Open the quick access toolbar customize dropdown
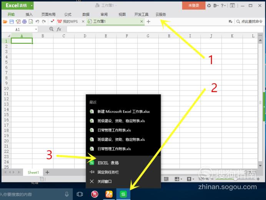The height and width of the screenshot is (200, 266). coord(52,21)
